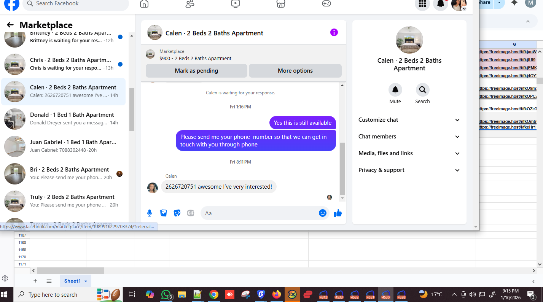Screen dimensions: 543x302
Task: Expand Chat members section
Action: (409, 137)
